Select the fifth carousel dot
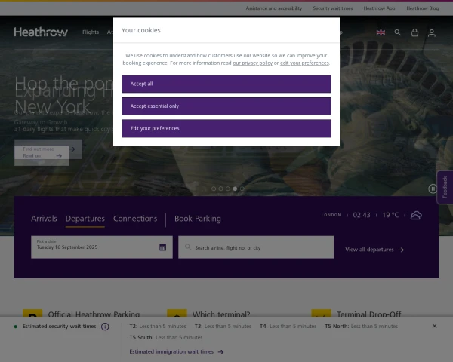 click(x=242, y=189)
